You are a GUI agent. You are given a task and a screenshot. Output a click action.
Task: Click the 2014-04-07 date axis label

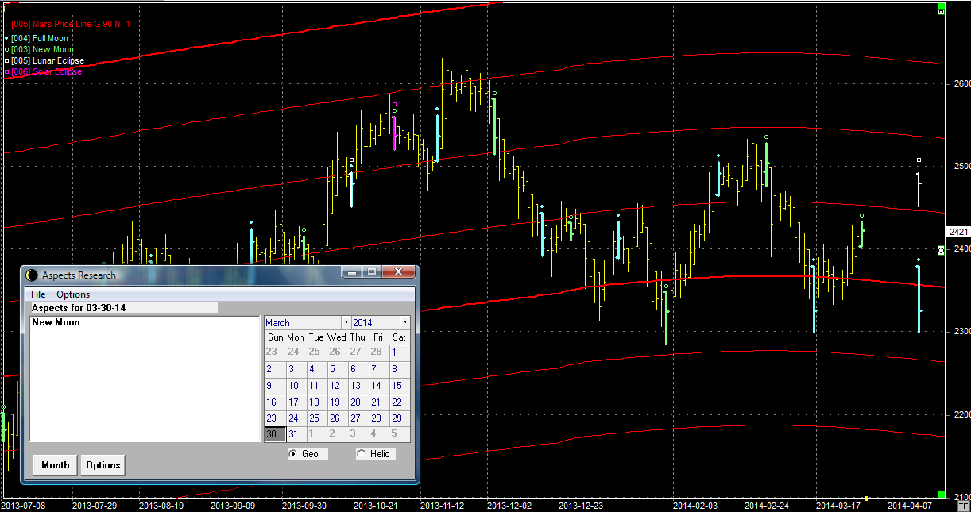tap(909, 505)
